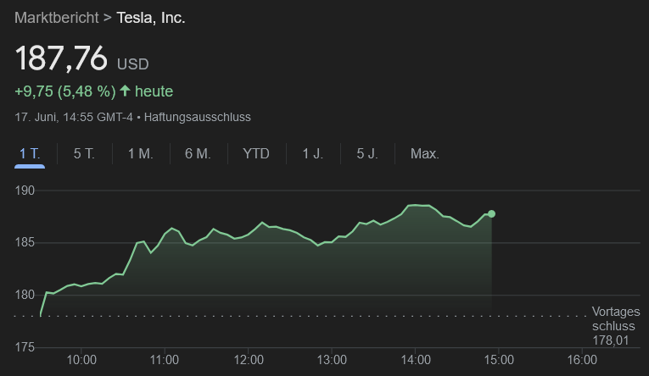This screenshot has width=649, height=376.
Task: Select the 6 M. range tab
Action: [x=198, y=154]
